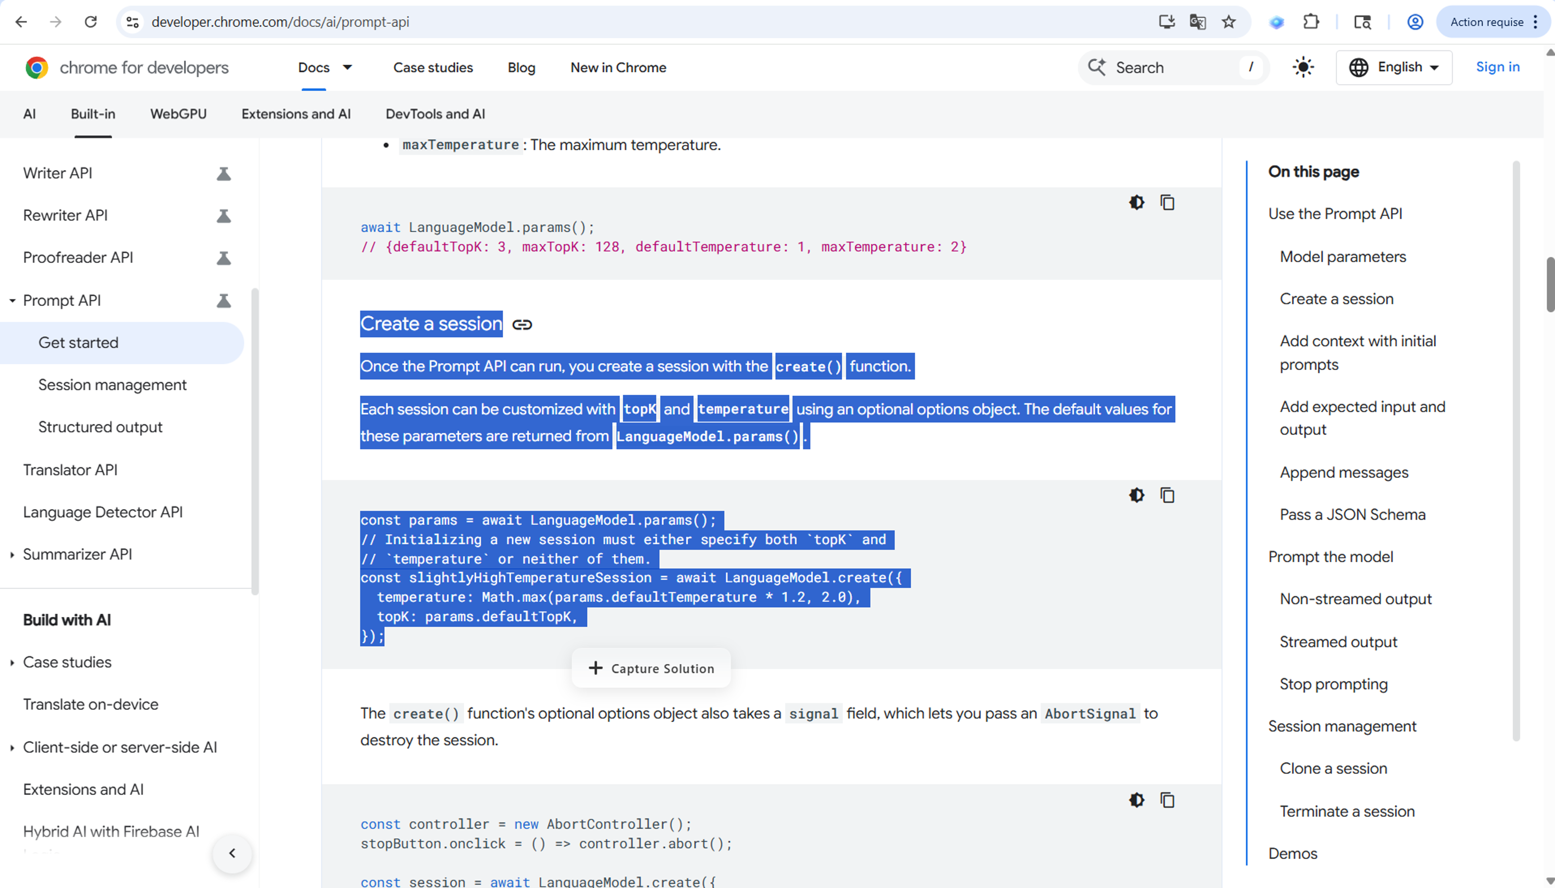Open the Chrome extensions puzzle icon

[1311, 22]
